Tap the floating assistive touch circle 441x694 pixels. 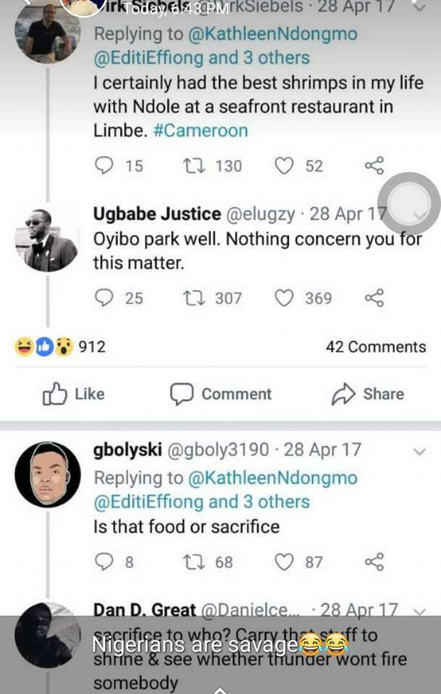[409, 204]
